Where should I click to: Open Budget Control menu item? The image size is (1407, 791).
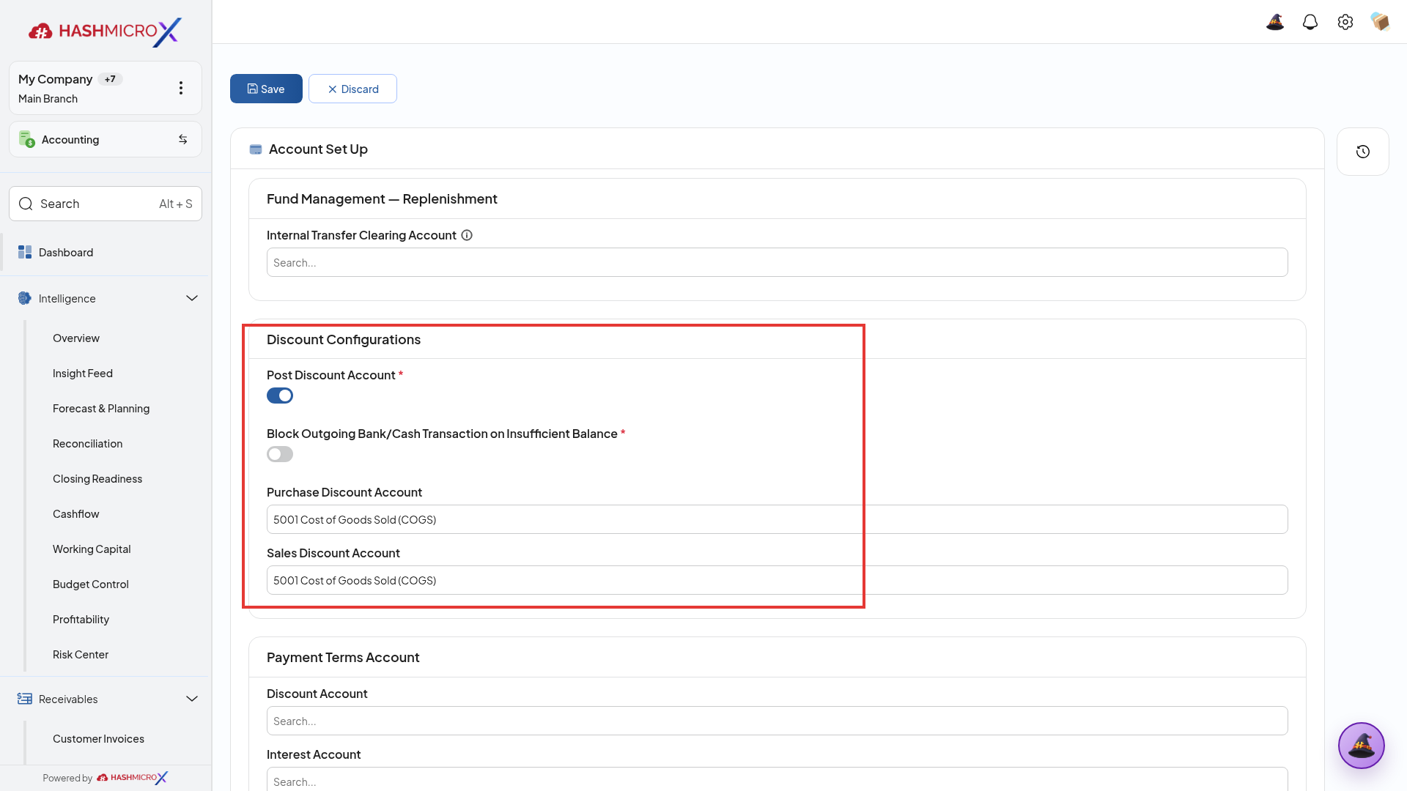click(91, 584)
